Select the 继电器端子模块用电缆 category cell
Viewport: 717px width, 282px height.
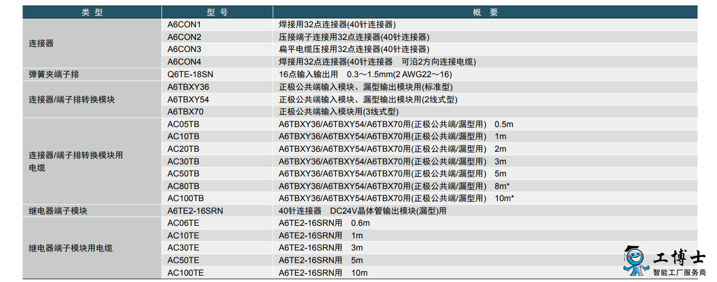[x=92, y=248]
